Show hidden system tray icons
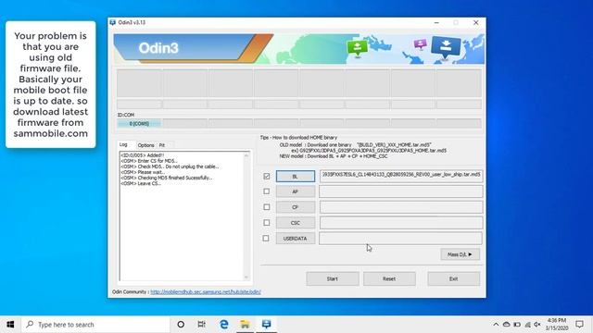 pyautogui.click(x=496, y=325)
